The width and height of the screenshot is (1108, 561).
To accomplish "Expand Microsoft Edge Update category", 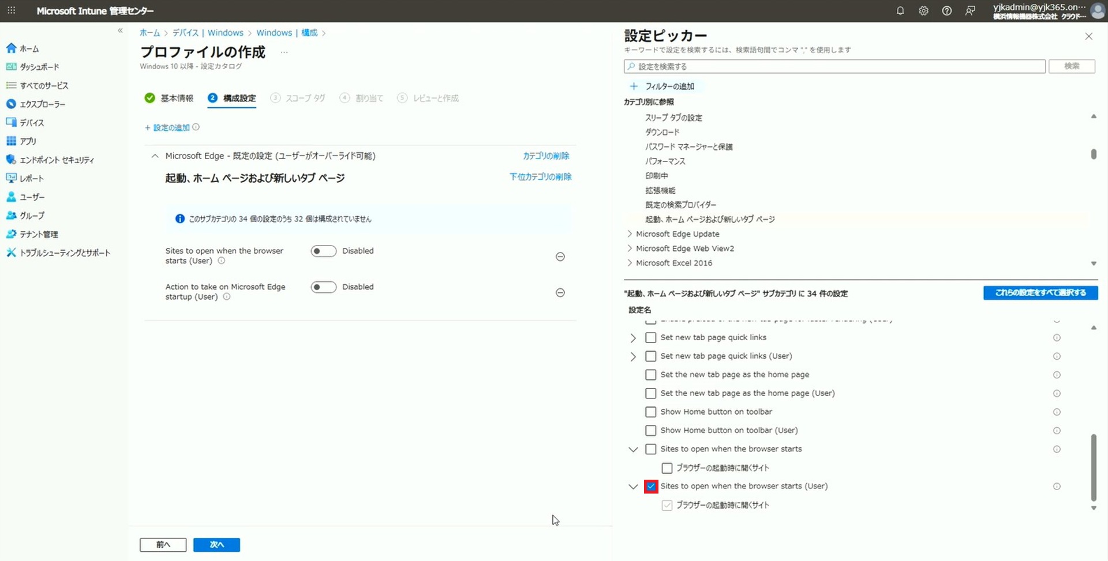I will (x=630, y=234).
